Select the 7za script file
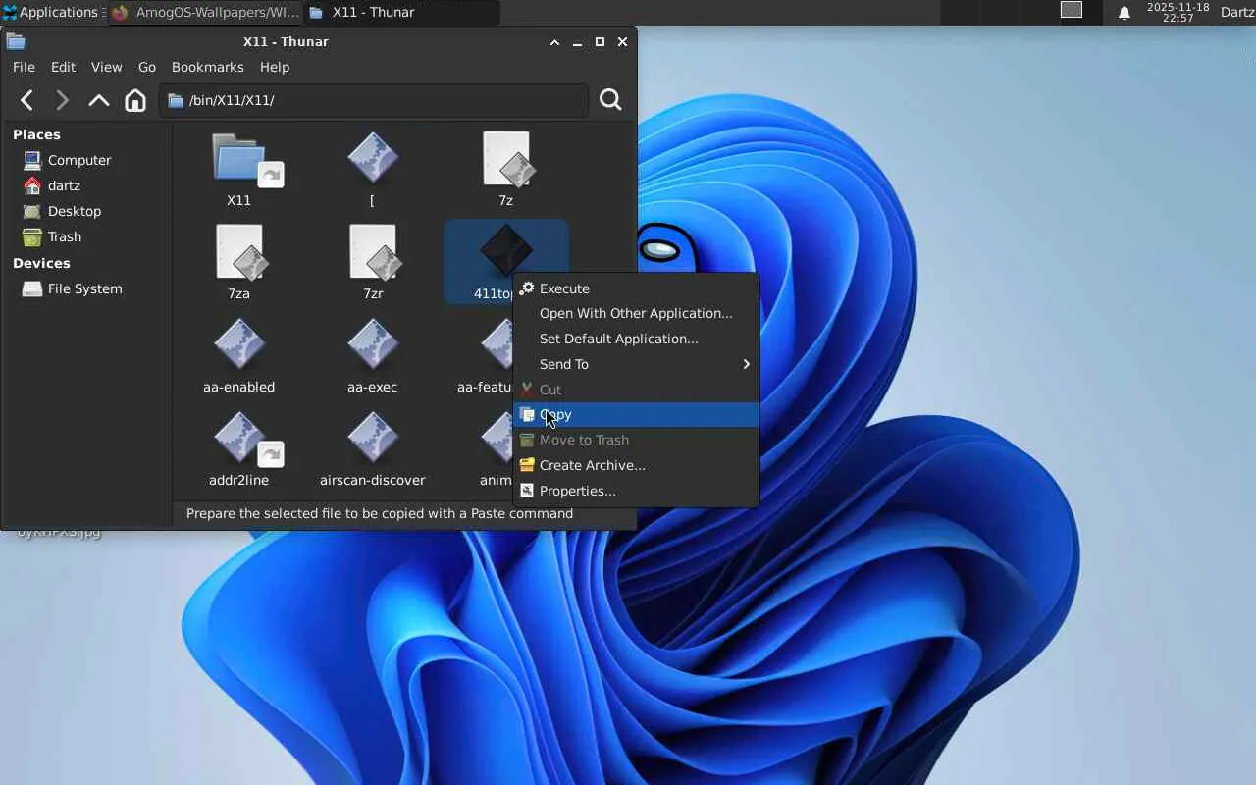The image size is (1256, 785). (x=238, y=263)
